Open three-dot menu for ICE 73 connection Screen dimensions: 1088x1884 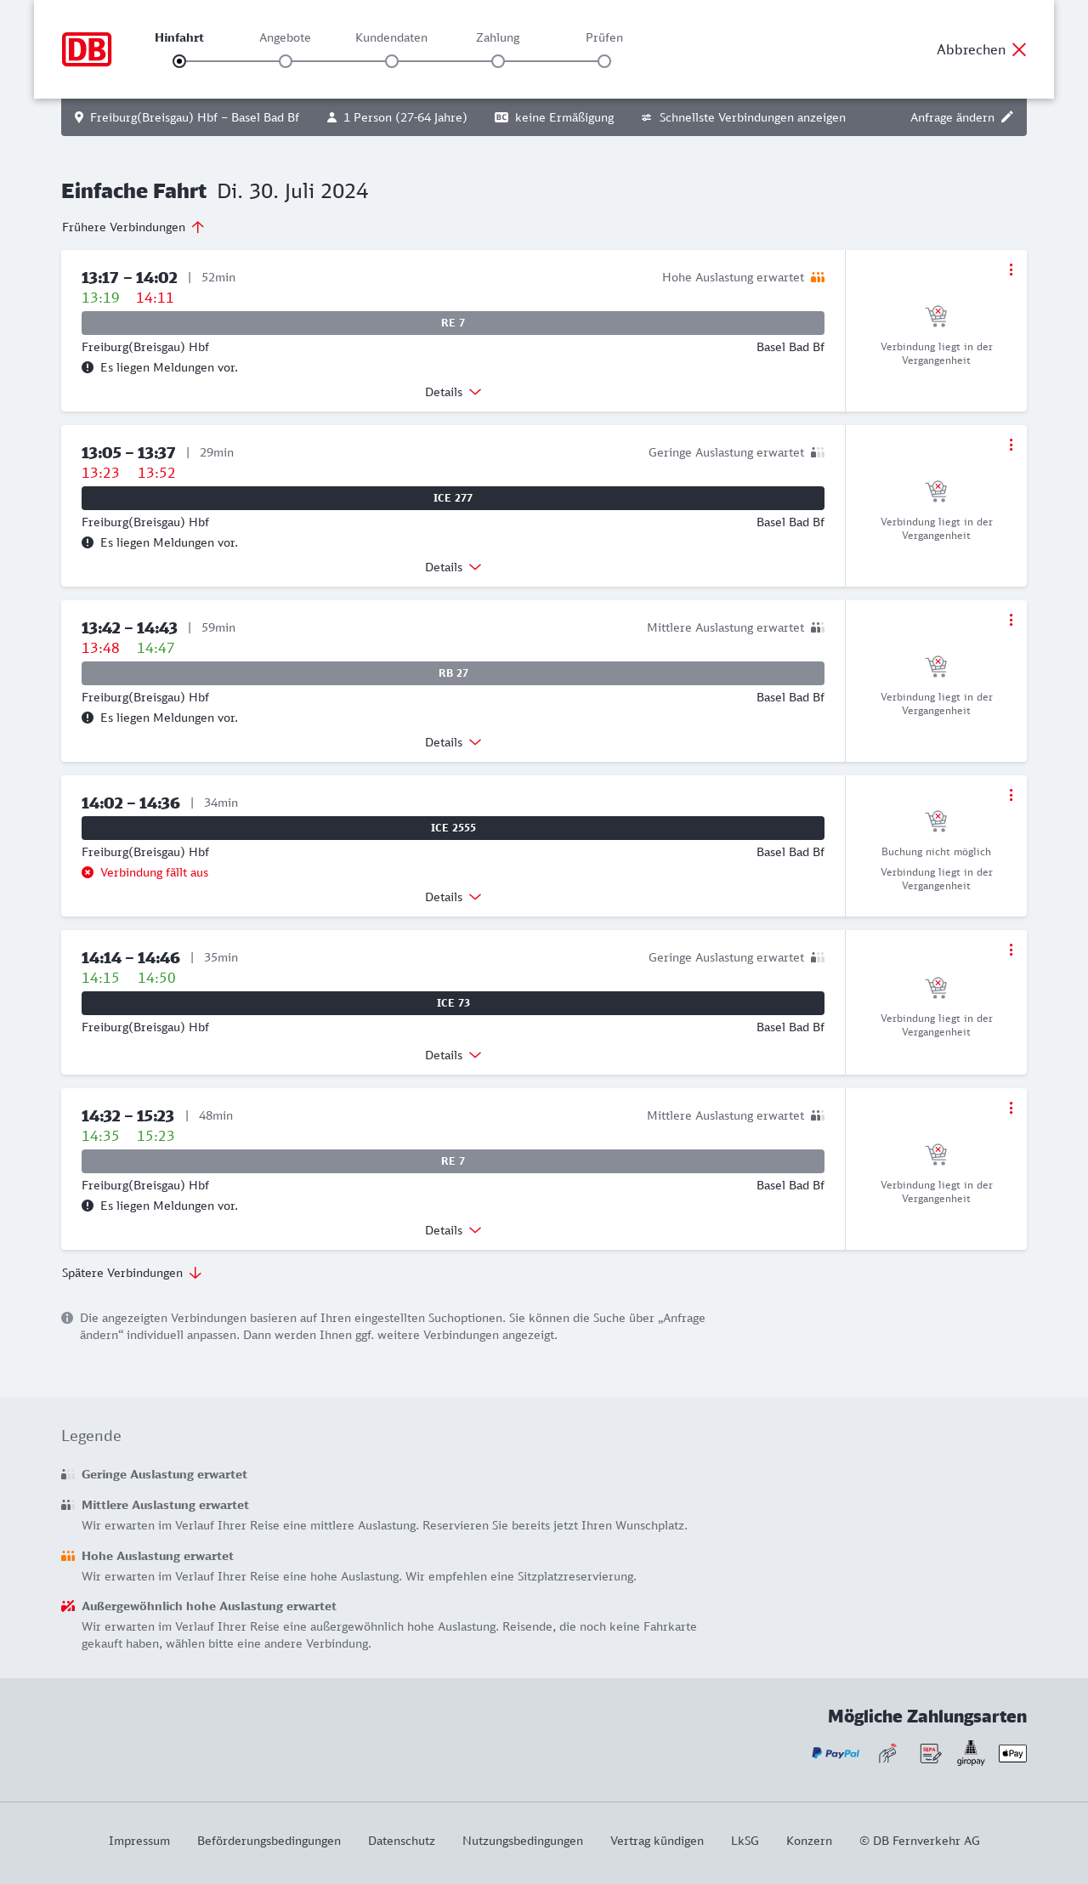coord(1011,950)
